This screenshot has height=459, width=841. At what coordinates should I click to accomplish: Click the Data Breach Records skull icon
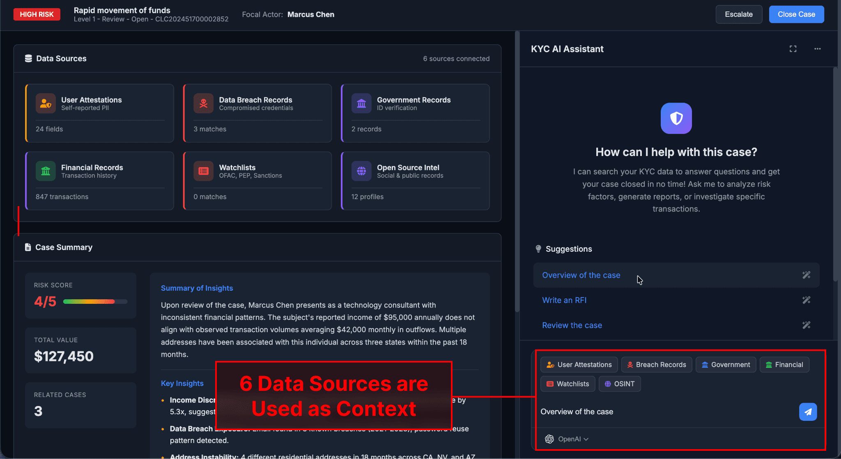tap(203, 103)
